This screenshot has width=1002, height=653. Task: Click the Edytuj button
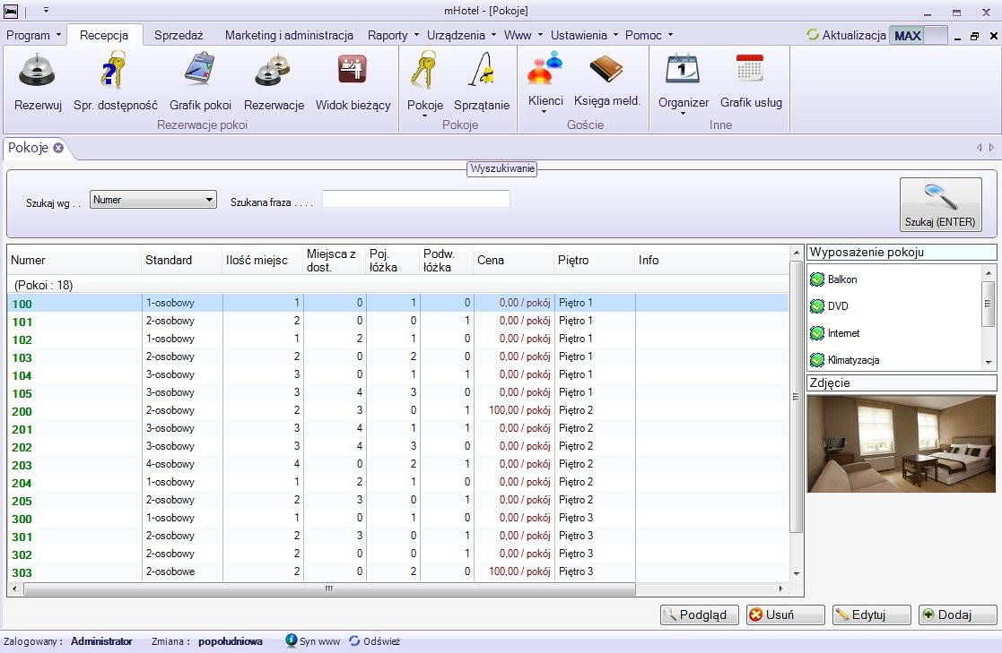click(871, 614)
